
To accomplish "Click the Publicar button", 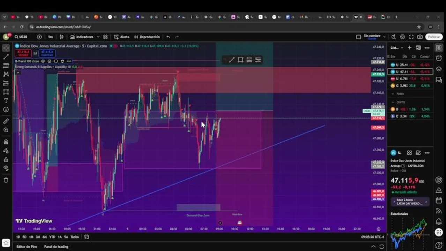I will 434,37.
